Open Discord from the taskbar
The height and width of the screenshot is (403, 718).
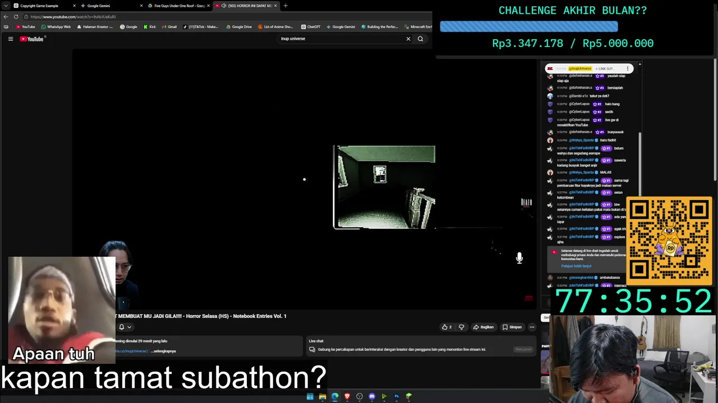point(372,396)
